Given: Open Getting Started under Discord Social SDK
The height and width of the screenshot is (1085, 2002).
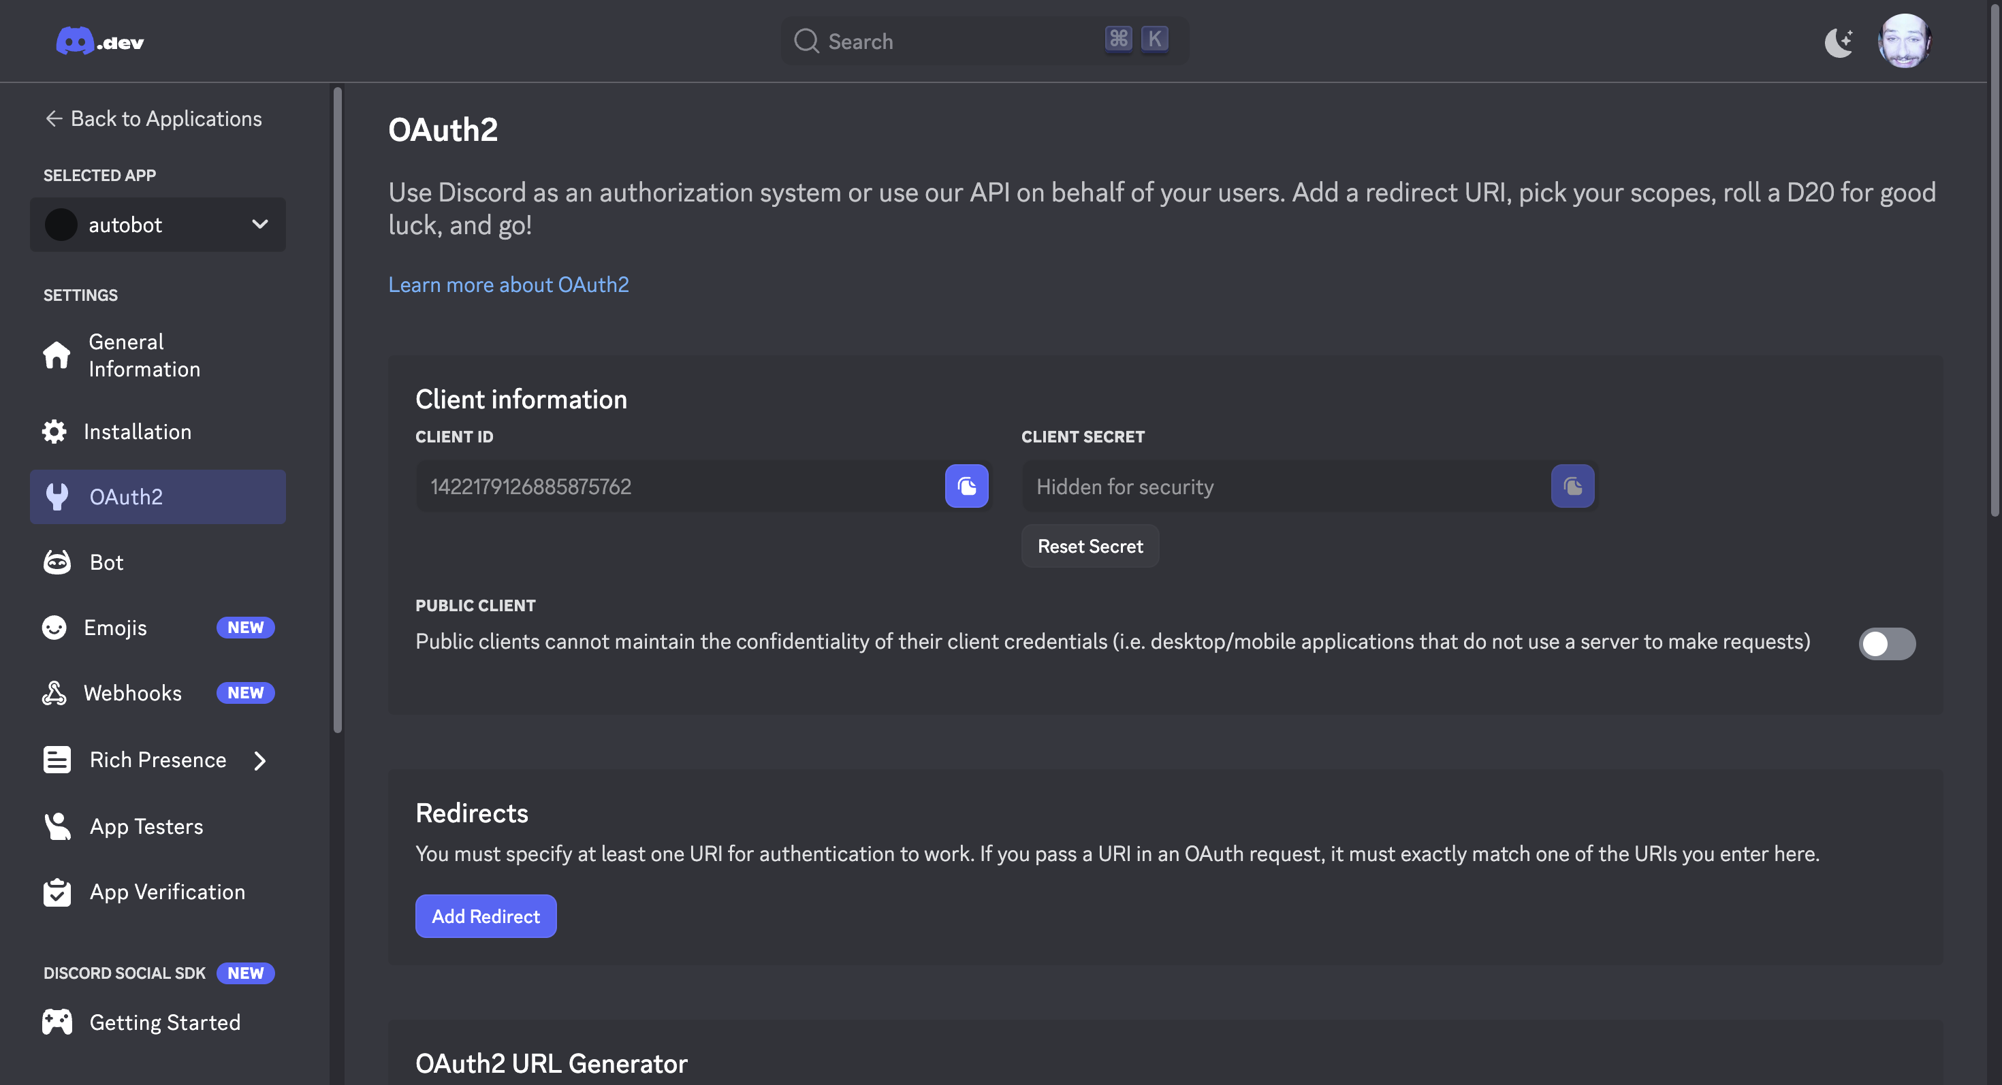Looking at the screenshot, I should 158,1022.
